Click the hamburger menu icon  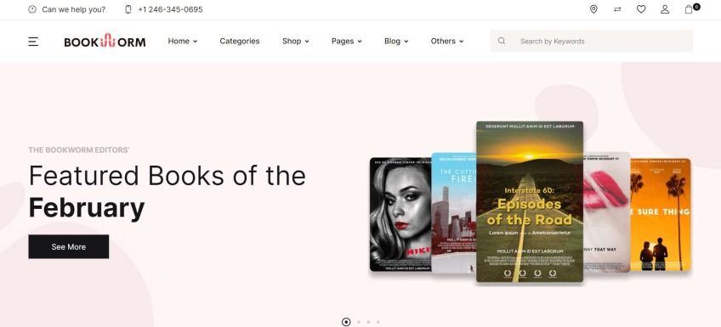tap(33, 42)
